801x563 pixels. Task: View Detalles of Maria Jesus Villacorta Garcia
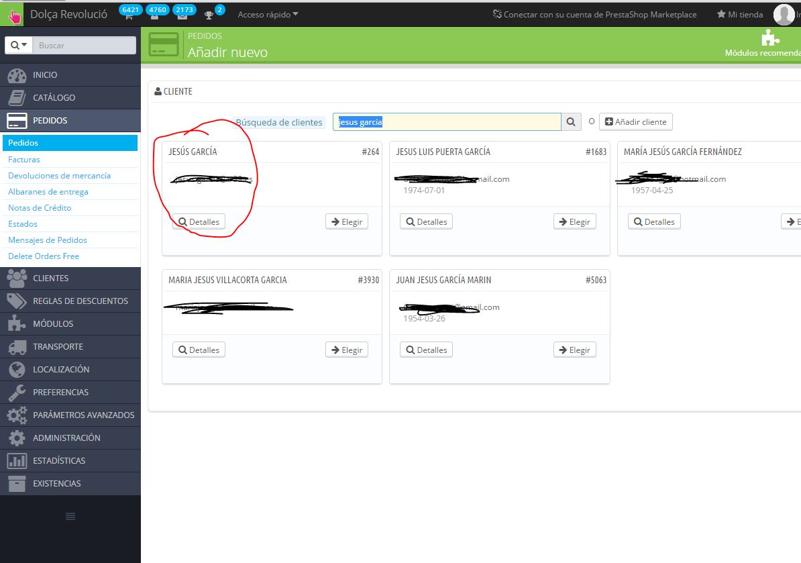pos(199,350)
